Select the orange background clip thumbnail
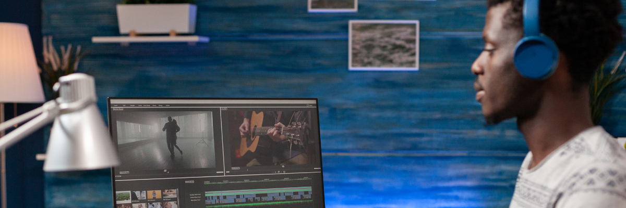The width and height of the screenshot is (626, 208). pyautogui.click(x=154, y=194)
